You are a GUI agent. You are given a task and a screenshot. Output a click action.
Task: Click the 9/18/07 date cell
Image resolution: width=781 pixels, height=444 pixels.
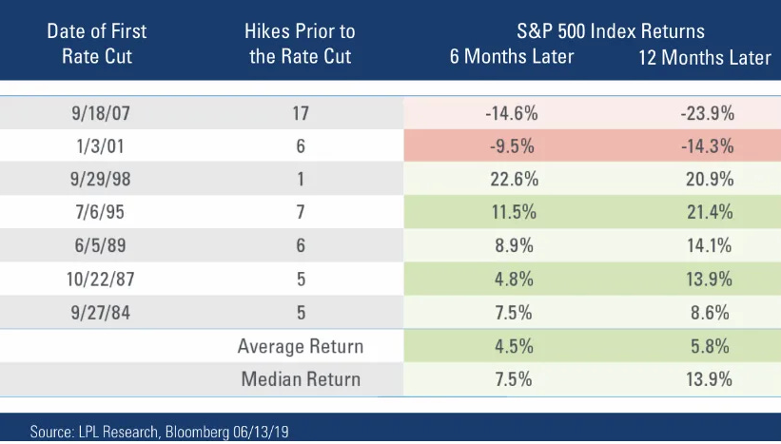point(101,113)
